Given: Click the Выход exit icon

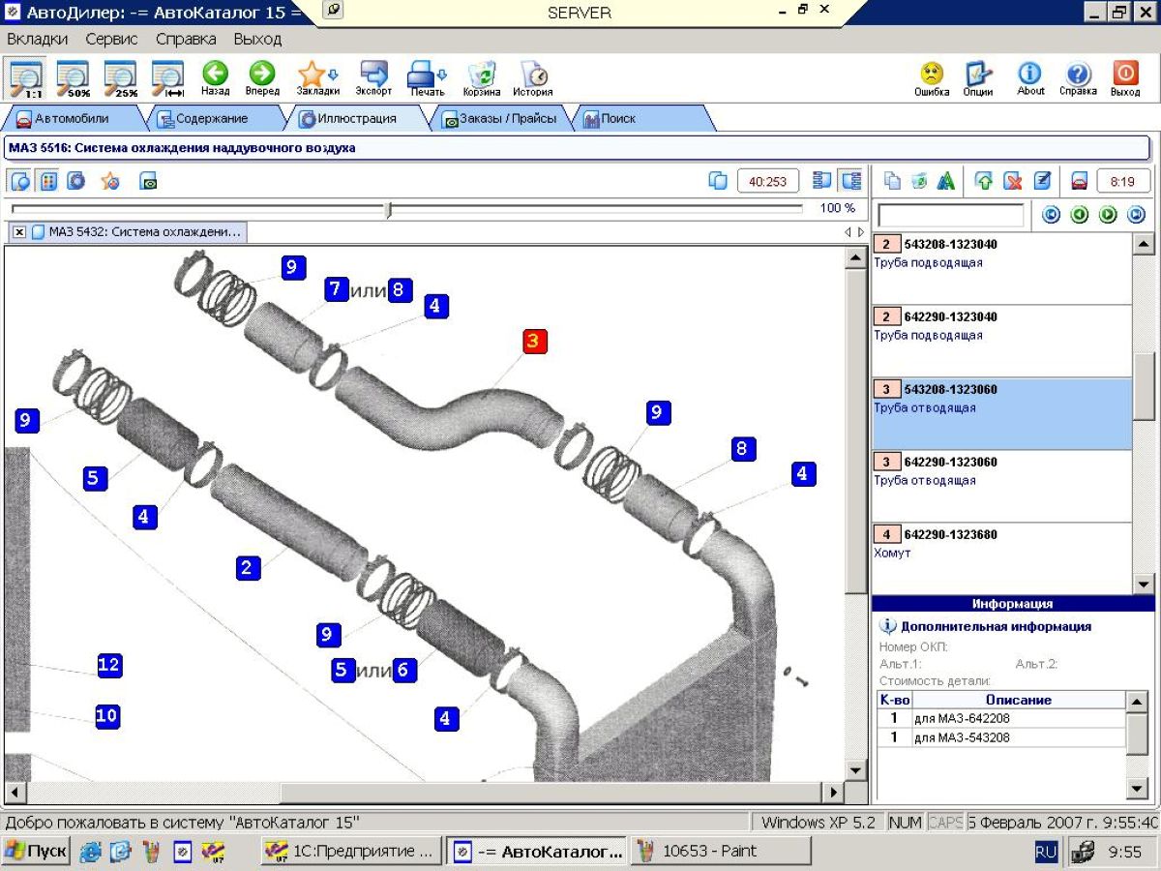Looking at the screenshot, I should click(x=1125, y=77).
